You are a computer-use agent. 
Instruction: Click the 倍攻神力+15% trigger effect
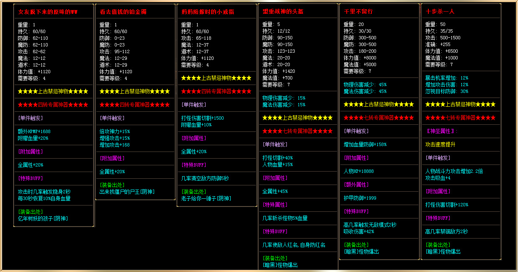tap(115, 131)
